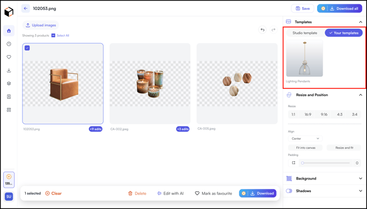The image size is (367, 209).
Task: Select 16:9 resize ratio
Action: tap(308, 114)
